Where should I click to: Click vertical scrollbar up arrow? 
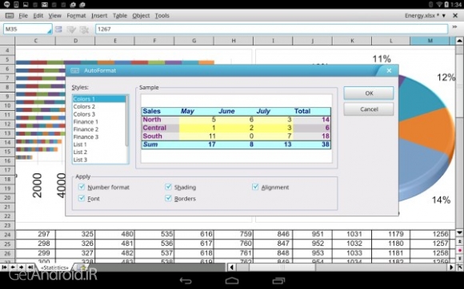tap(459, 41)
